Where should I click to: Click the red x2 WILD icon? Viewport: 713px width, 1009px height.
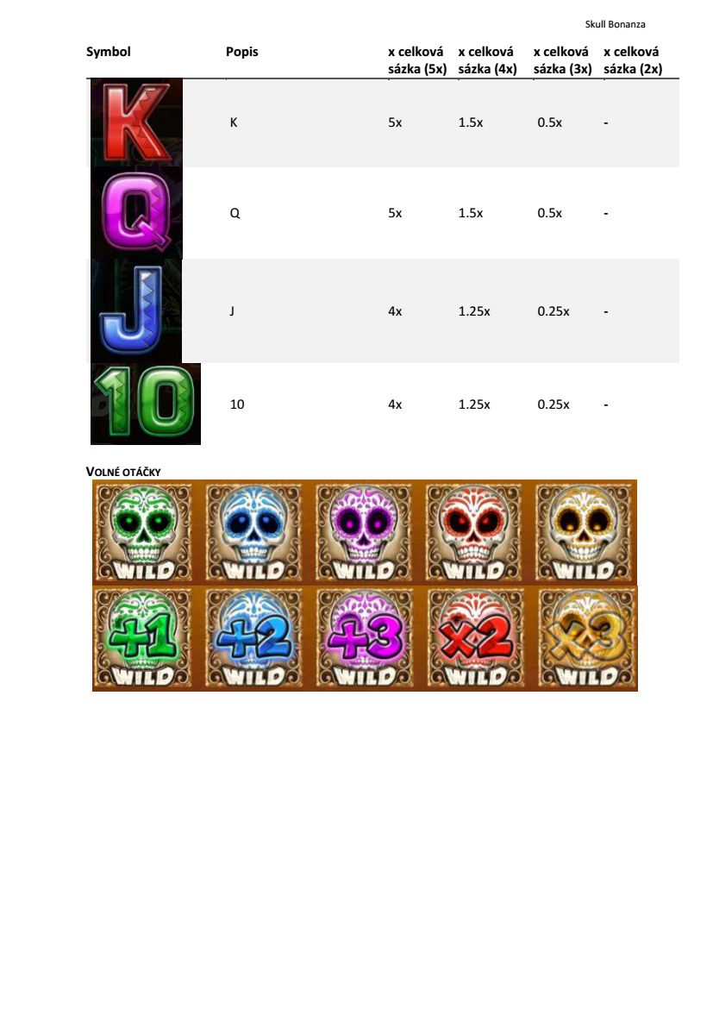pos(474,638)
